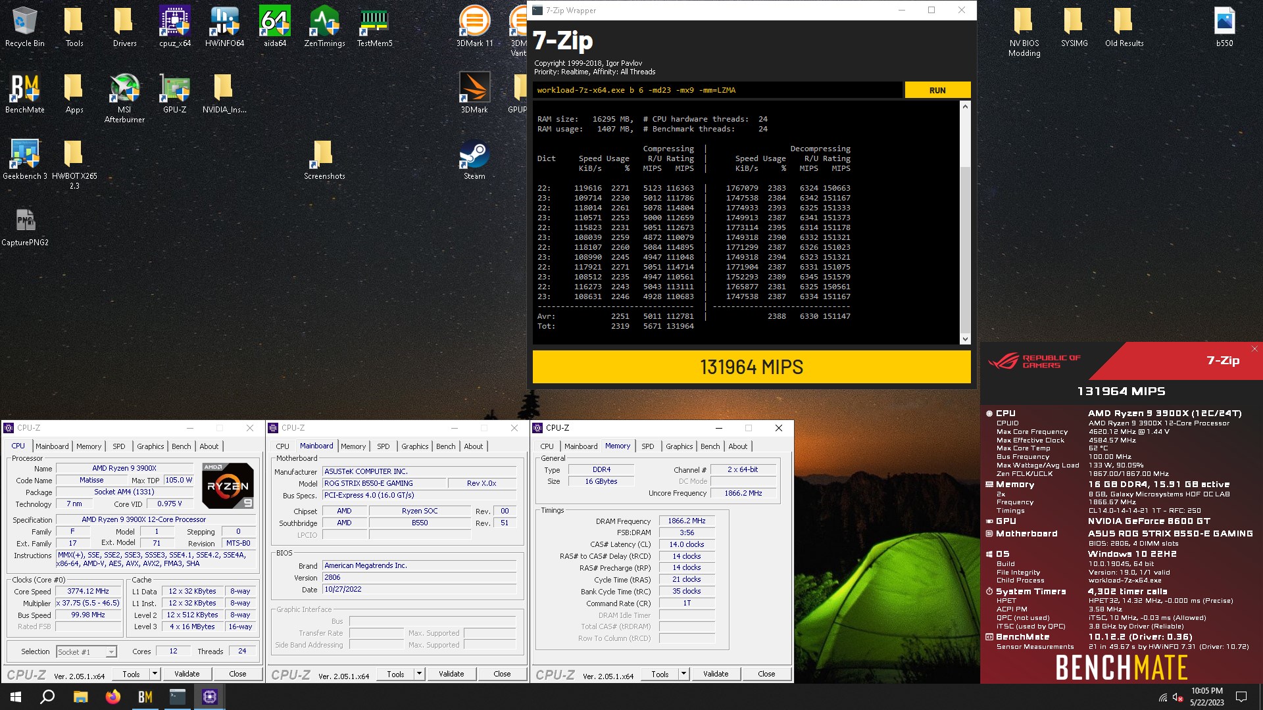The width and height of the screenshot is (1263, 710).
Task: Click Close button in right CPU-Z window
Action: point(766,674)
